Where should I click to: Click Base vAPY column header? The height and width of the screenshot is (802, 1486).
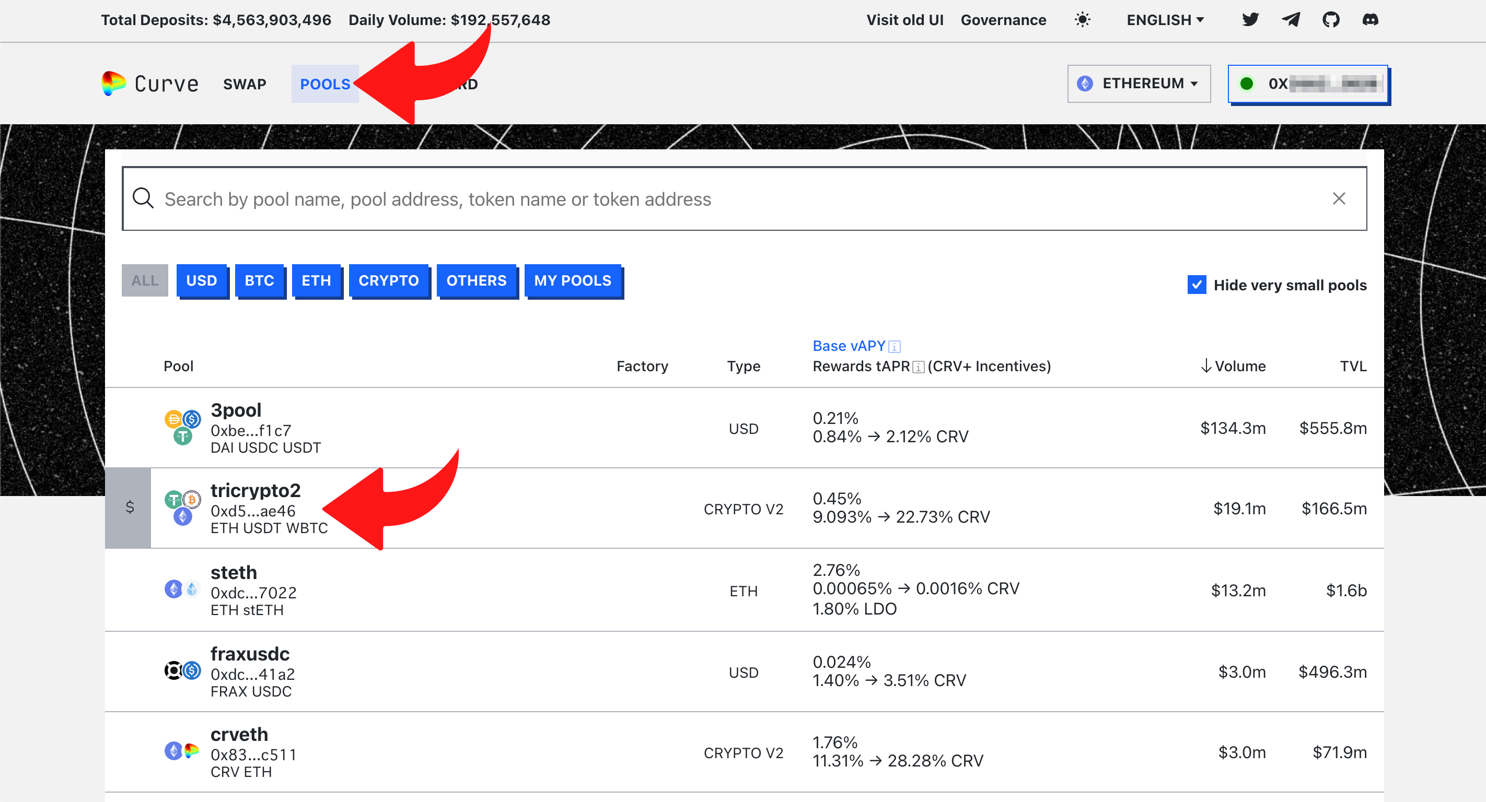point(849,346)
